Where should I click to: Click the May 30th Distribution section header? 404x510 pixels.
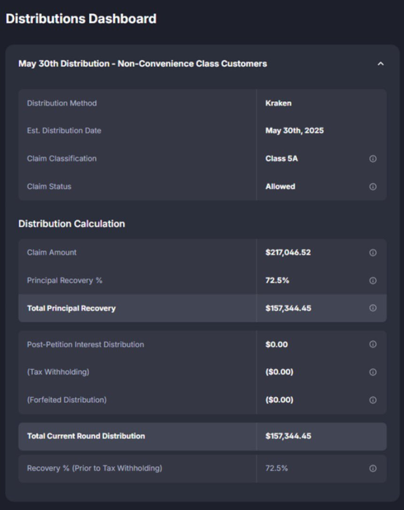[x=142, y=64]
